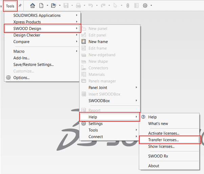
Task: Open dropdown arrow next to Redo icon
Action: 109,5
